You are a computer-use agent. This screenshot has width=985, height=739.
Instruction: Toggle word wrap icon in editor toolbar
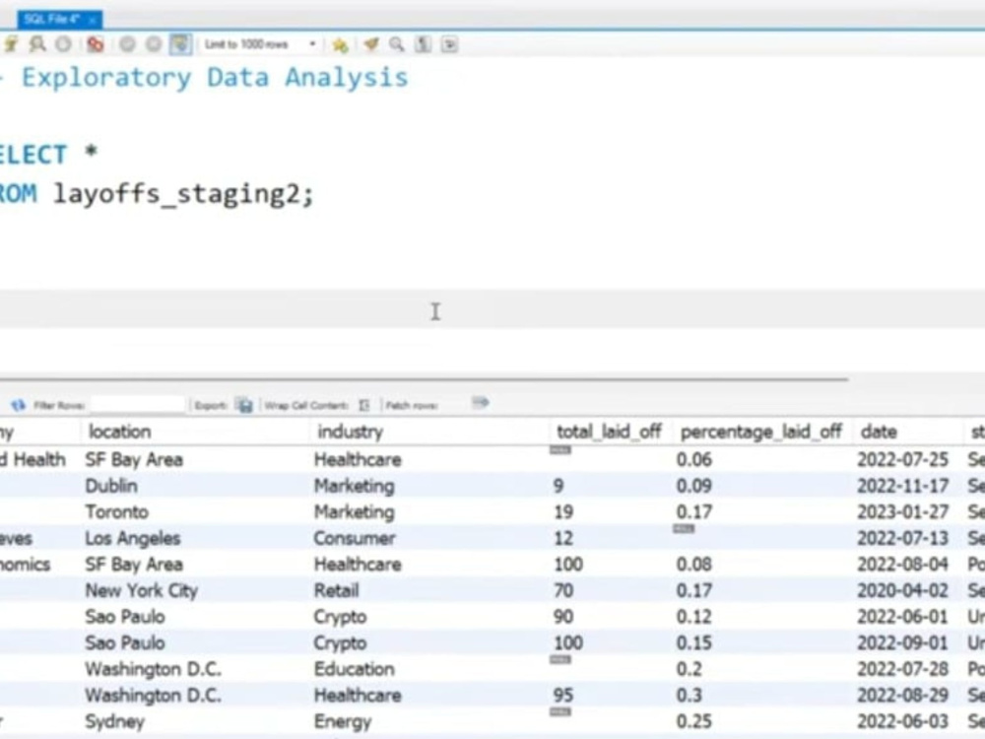click(449, 44)
